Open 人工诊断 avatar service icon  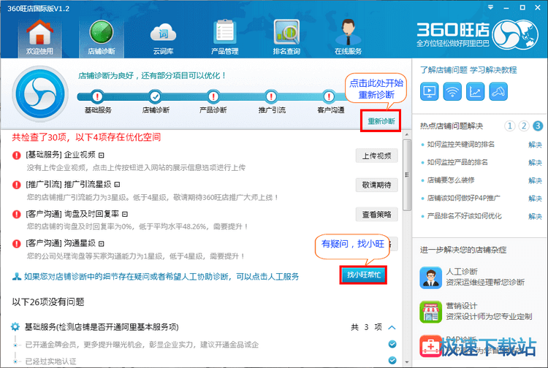430,277
